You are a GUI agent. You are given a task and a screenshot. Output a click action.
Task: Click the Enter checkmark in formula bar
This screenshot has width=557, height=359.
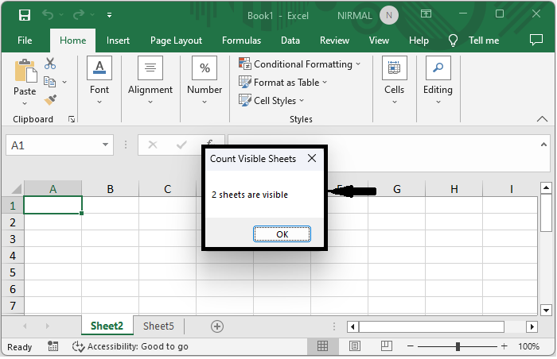pos(181,145)
